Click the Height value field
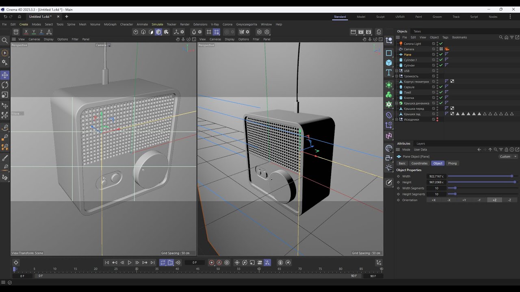Screen dimensions: 520x292 coord(436,182)
